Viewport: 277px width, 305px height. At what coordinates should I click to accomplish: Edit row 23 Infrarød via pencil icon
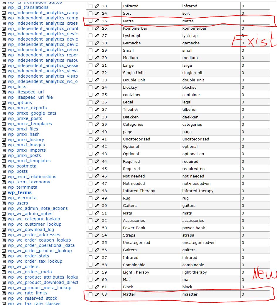[x=97, y=6]
